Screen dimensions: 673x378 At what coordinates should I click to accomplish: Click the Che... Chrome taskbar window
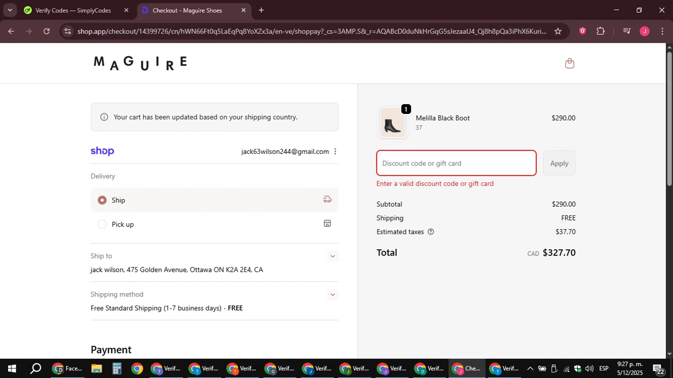click(x=467, y=369)
